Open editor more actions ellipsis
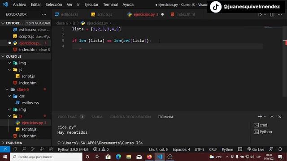Image resolution: width=287 pixels, height=161 pixels. 280,14
